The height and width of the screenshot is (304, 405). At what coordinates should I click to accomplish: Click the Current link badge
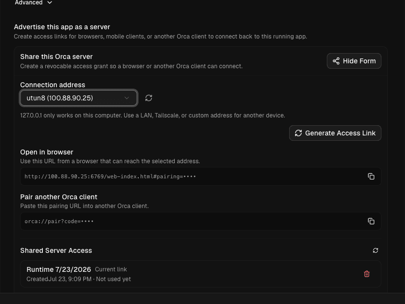click(111, 269)
